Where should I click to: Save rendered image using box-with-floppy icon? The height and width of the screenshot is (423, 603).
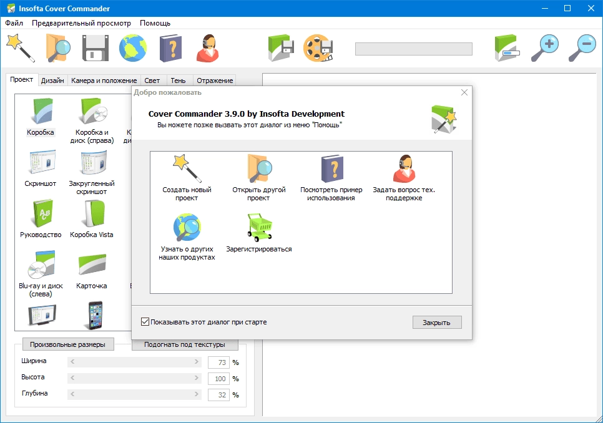click(281, 48)
